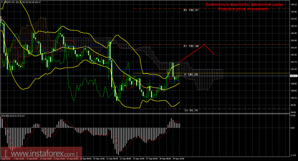Select the P 101.28 pivot level label
Image resolution: width=298 pixels, height=161 pixels.
click(191, 75)
